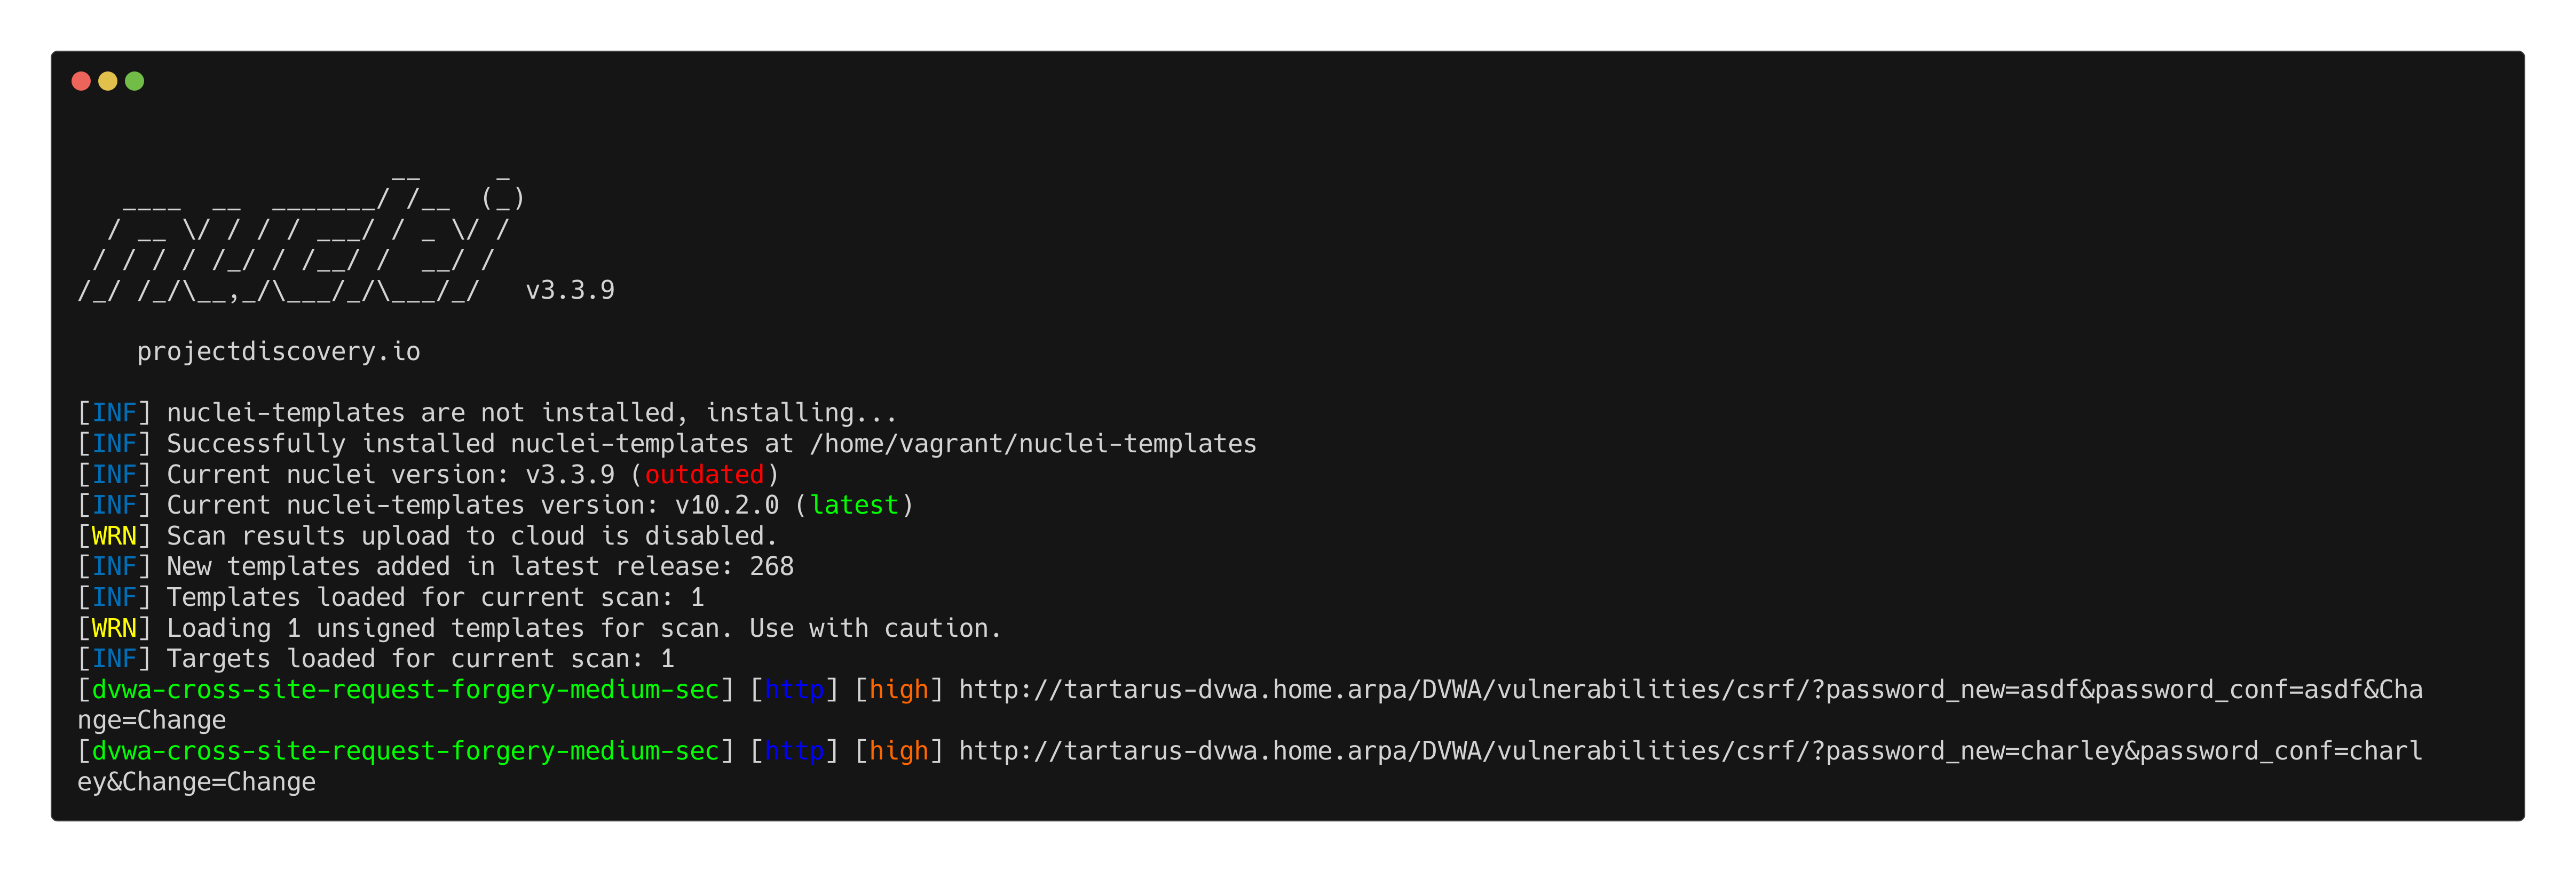Click the red close window button
The width and height of the screenshot is (2576, 872).
81,81
